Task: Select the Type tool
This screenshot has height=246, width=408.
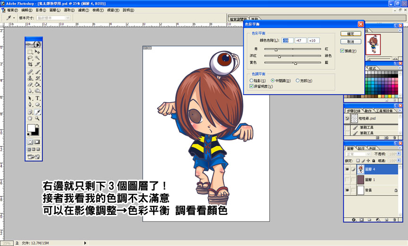Action: tap(37, 98)
